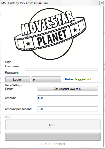Click the 0/5000 hacked counter text

tap(54, 144)
